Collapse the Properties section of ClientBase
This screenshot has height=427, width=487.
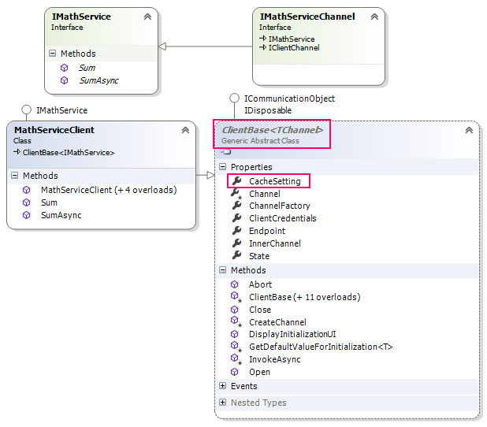[x=223, y=167]
